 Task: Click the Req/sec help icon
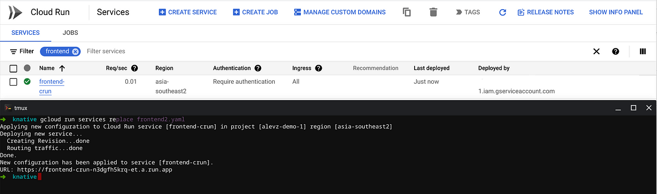[x=134, y=68]
